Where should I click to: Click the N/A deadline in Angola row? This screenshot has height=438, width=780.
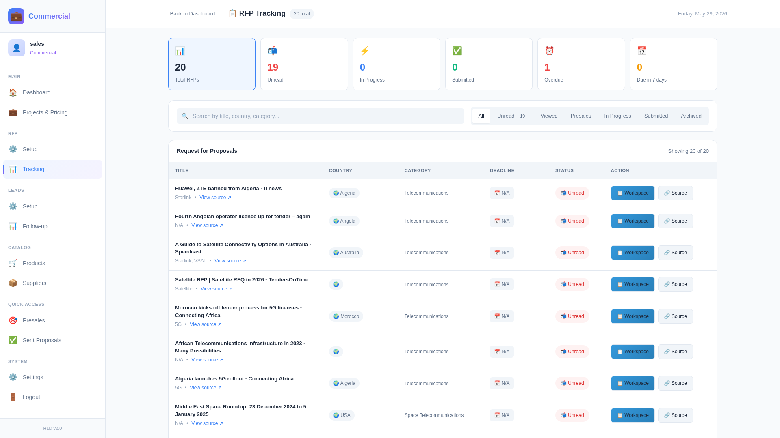502,221
